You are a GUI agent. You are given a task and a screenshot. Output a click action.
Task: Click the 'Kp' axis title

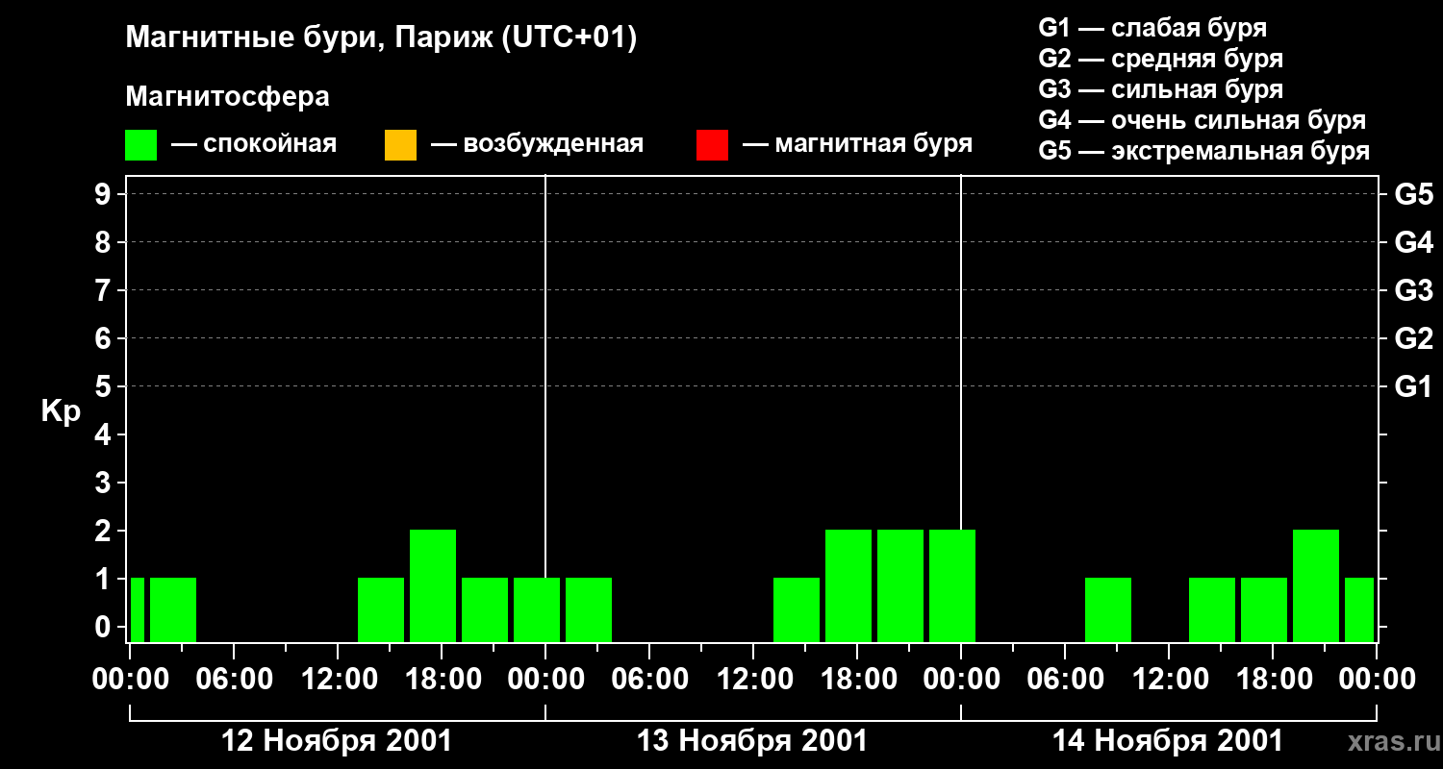62,411
